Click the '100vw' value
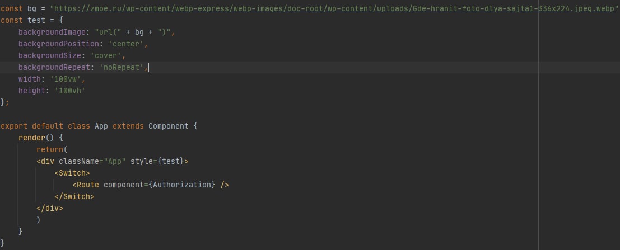Image resolution: width=620 pixels, height=250 pixels. click(x=65, y=79)
